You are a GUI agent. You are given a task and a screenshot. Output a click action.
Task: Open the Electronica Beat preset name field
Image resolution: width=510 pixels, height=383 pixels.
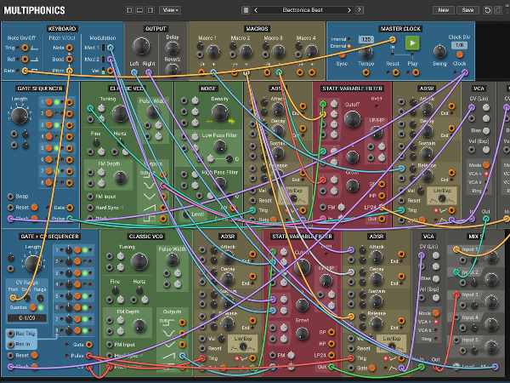(x=303, y=10)
